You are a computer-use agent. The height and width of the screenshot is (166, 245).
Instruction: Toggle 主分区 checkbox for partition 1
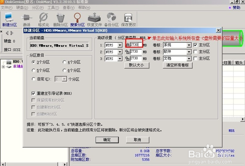tap(195, 45)
